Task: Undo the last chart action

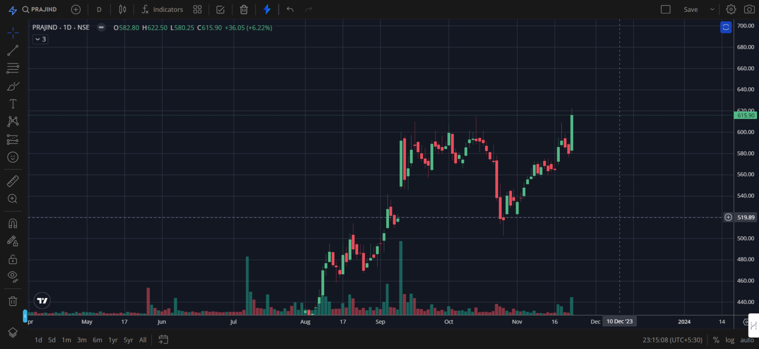Action: tap(290, 9)
